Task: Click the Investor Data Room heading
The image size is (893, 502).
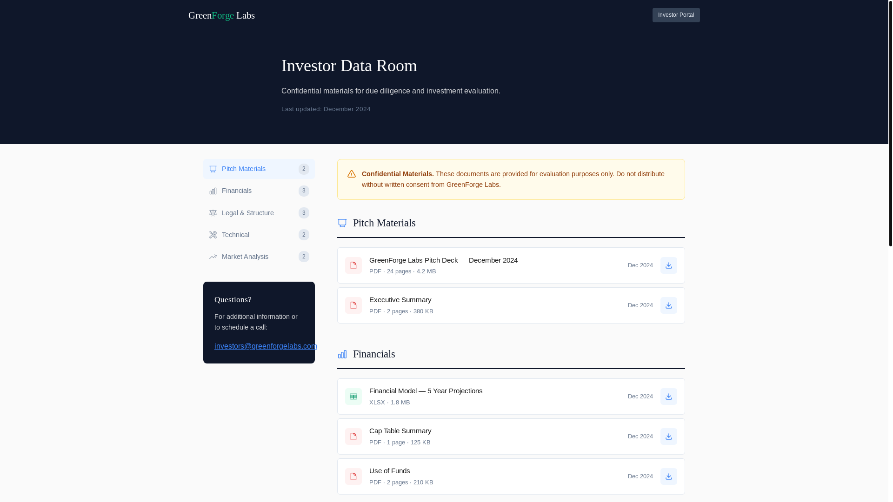Action: click(349, 66)
